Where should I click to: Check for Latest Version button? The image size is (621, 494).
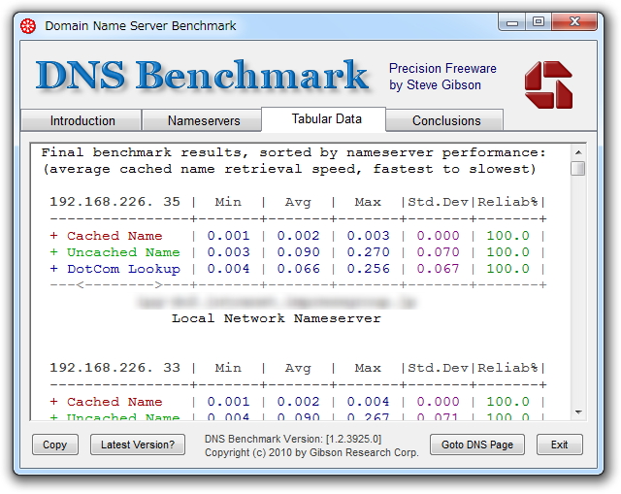pyautogui.click(x=138, y=445)
